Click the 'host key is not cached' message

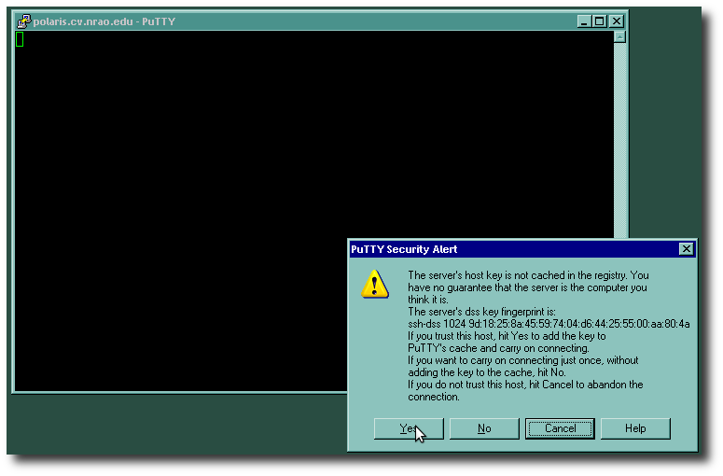click(x=527, y=275)
